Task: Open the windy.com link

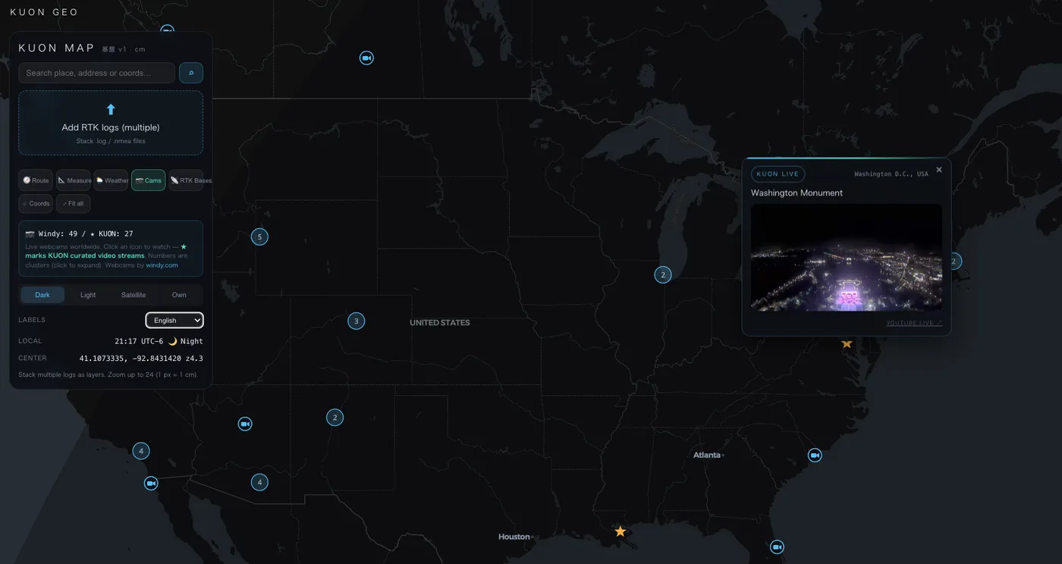Action: click(162, 265)
